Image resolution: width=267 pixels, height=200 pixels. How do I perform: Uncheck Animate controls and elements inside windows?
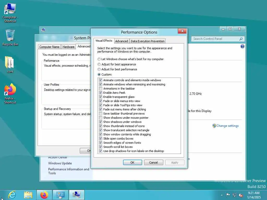click(x=100, y=80)
